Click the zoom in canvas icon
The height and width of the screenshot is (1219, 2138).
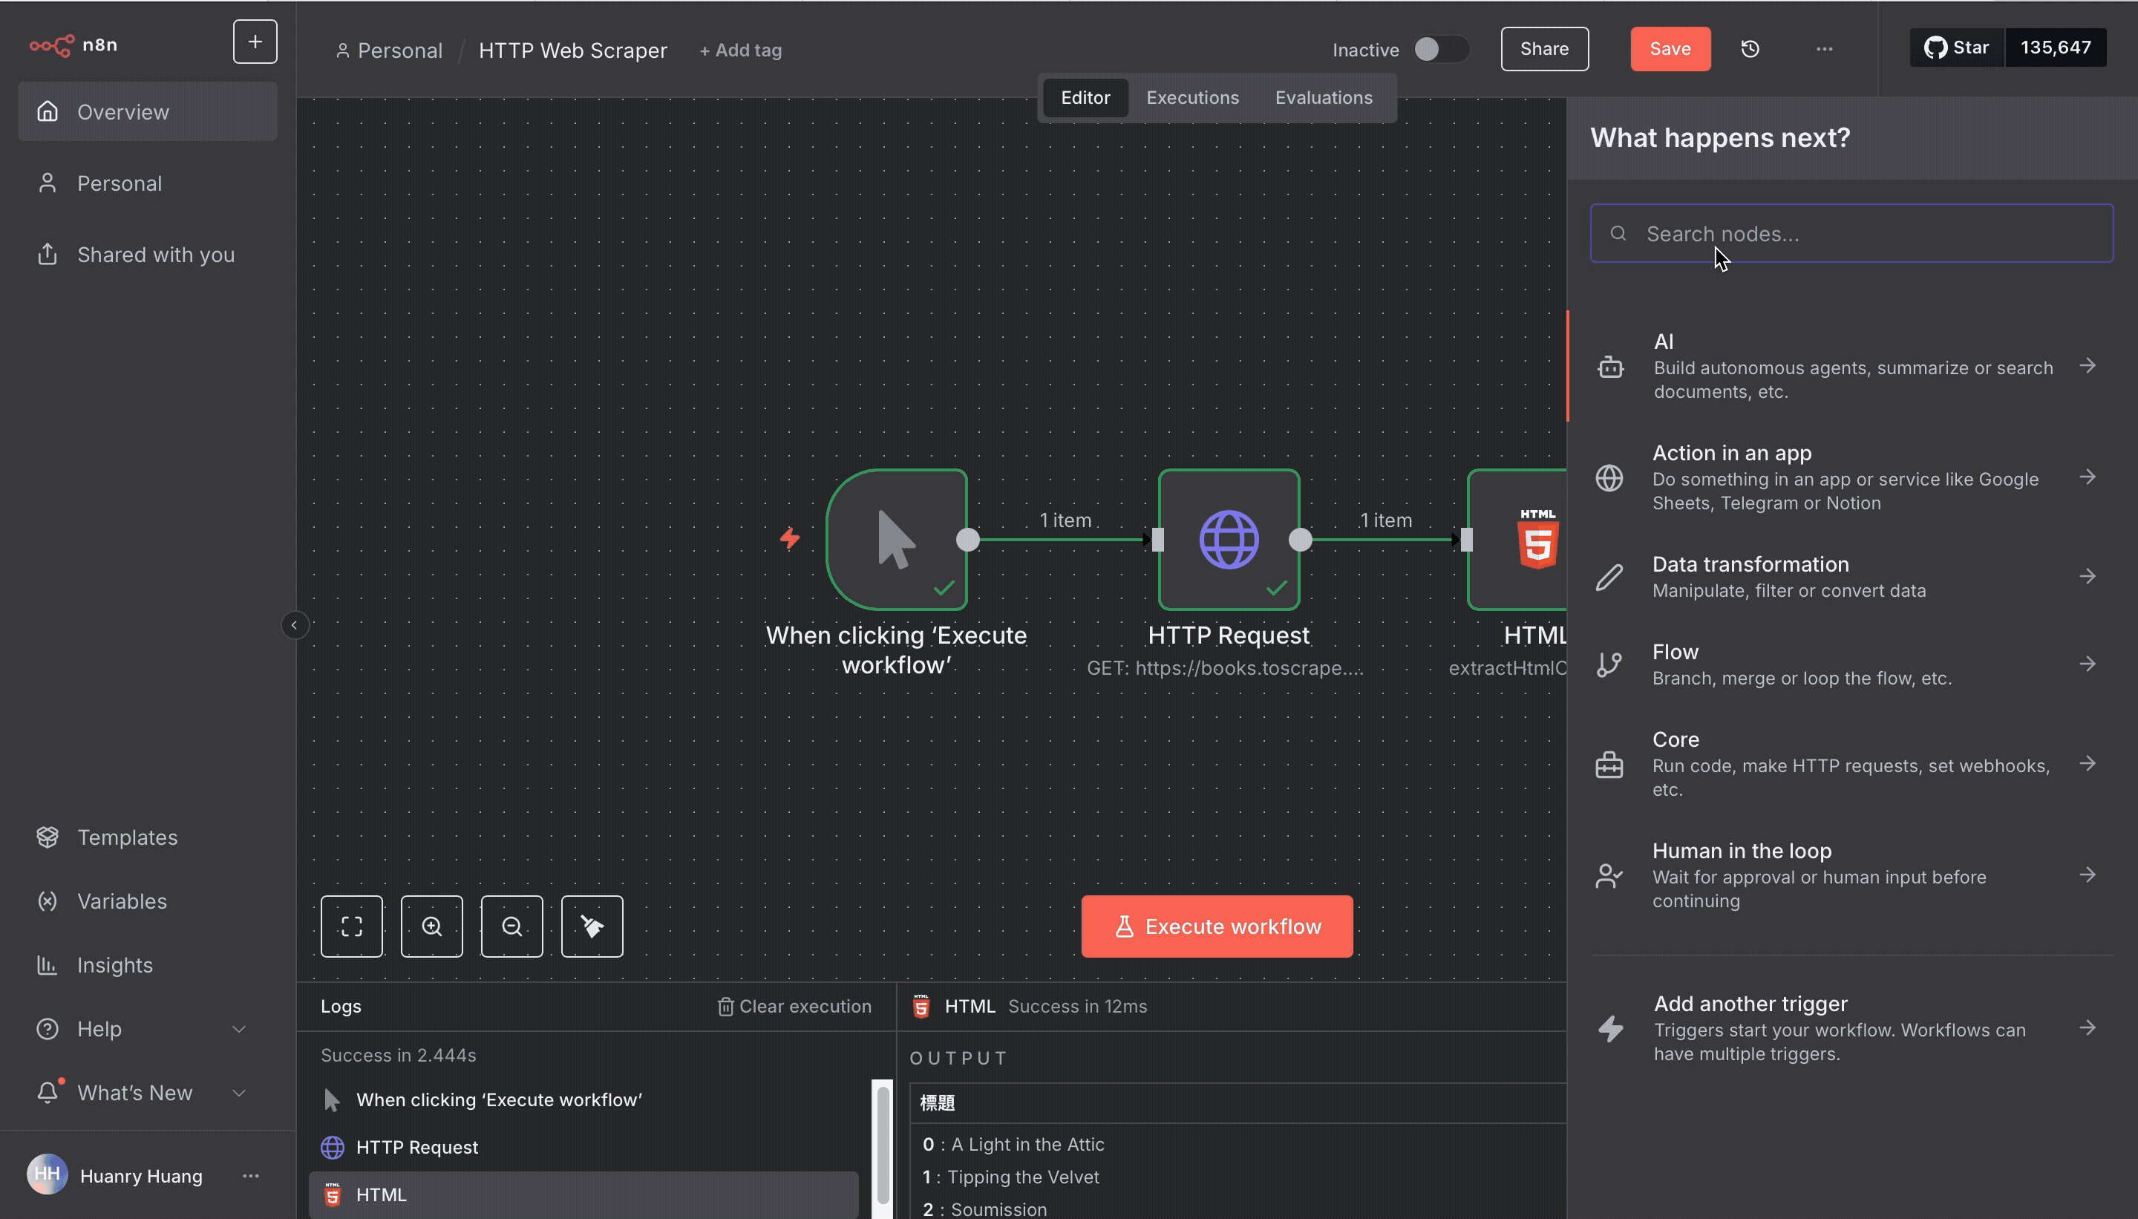(431, 926)
